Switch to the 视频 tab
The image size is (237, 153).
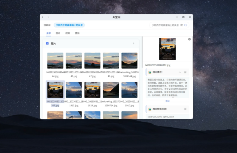pos(68,33)
